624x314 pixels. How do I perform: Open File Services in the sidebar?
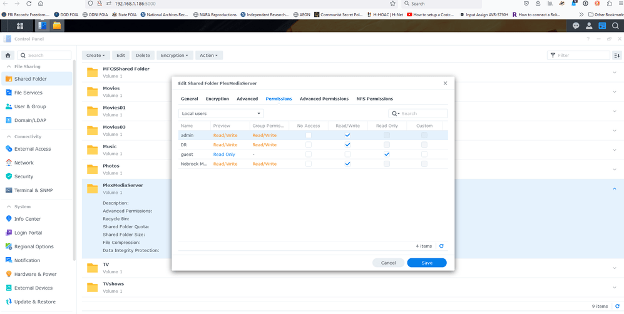click(37, 93)
